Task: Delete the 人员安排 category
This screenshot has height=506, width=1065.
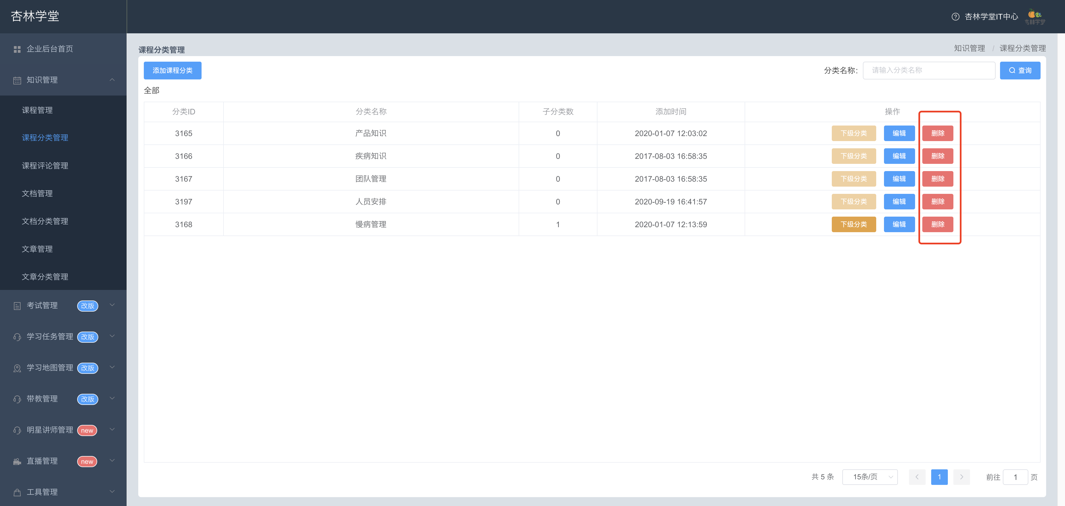Action: 938,201
